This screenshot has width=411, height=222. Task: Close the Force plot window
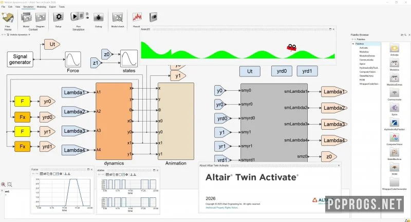click(91, 169)
